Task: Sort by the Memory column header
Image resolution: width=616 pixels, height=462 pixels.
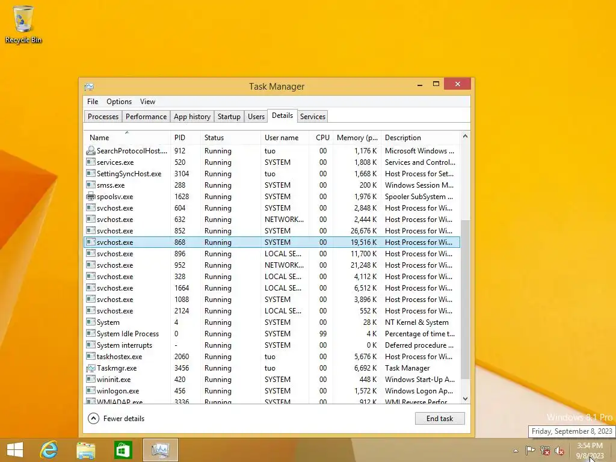Action: point(357,138)
